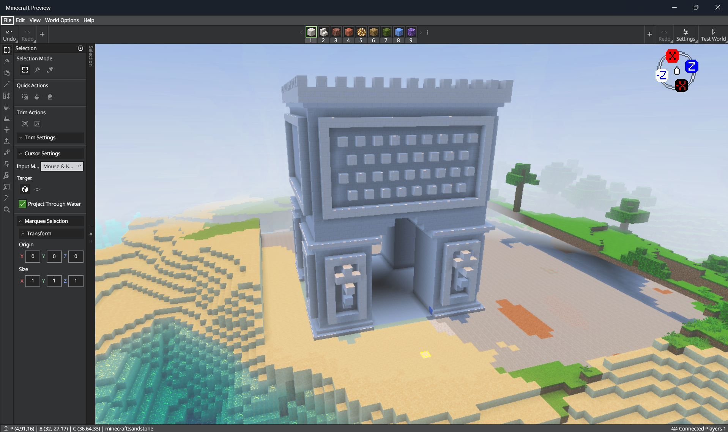Open the Edit menu
This screenshot has width=728, height=432.
coord(20,20)
